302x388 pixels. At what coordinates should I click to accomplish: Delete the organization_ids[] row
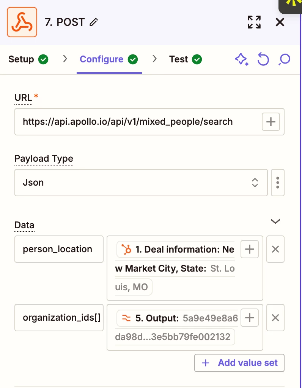point(275,318)
